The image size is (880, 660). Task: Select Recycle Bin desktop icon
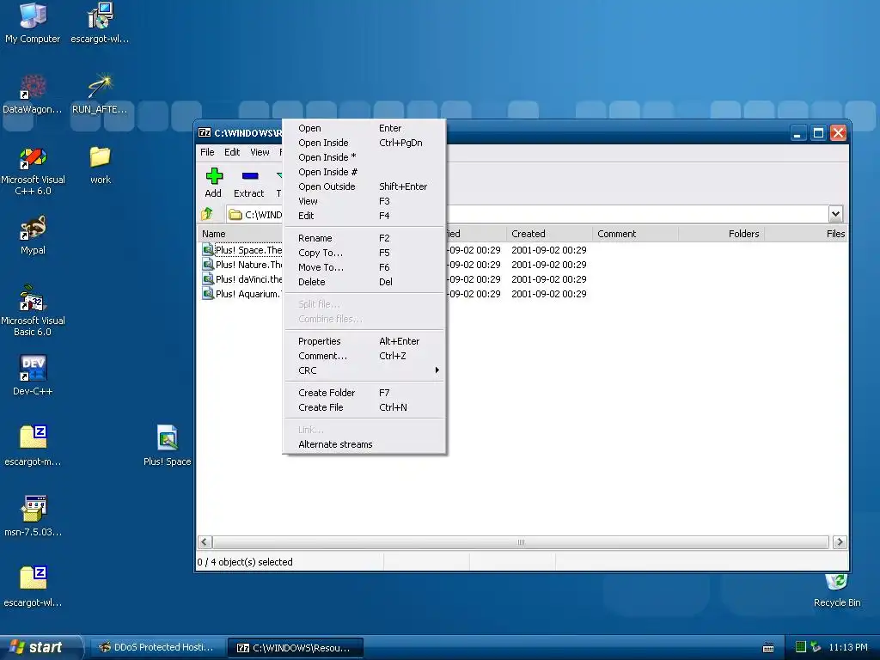[836, 582]
